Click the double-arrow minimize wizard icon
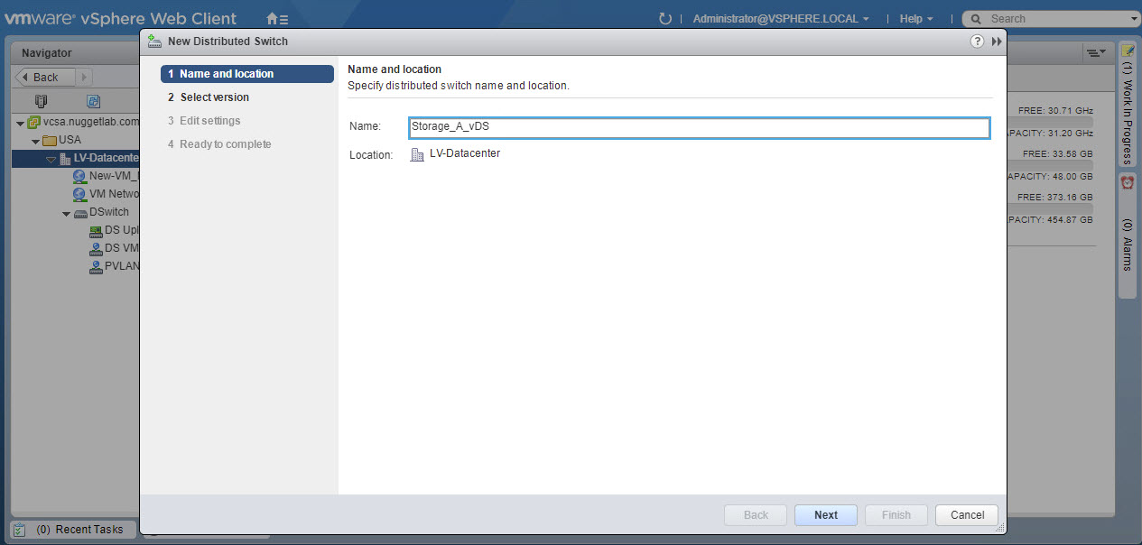Screen dimensions: 1142x545 [x=997, y=42]
